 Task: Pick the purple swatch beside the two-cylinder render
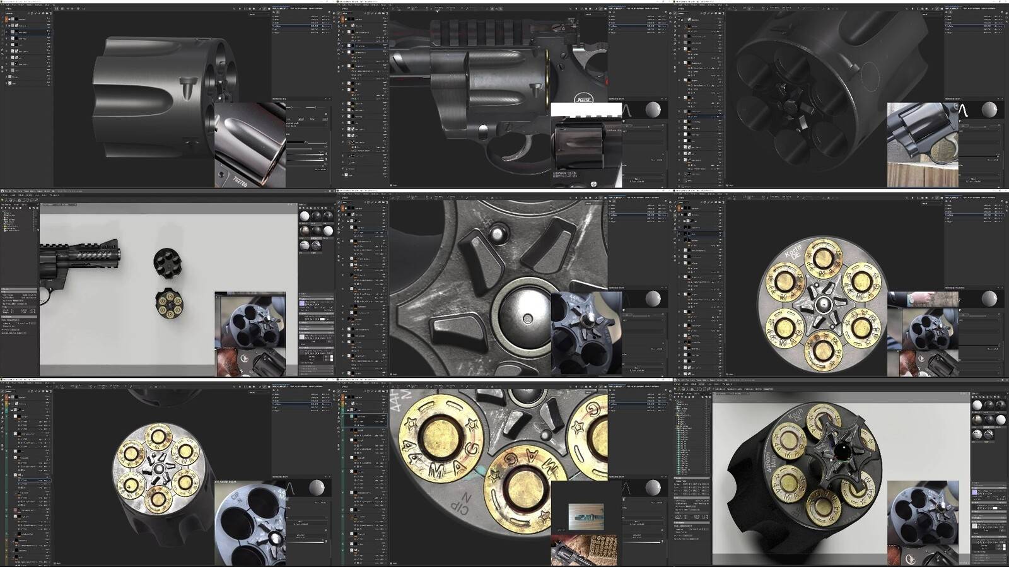click(x=301, y=303)
